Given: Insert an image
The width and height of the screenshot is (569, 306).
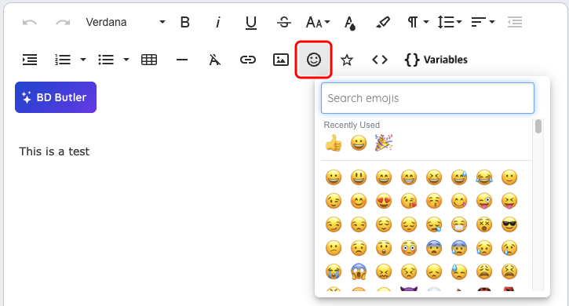Looking at the screenshot, I should point(281,60).
